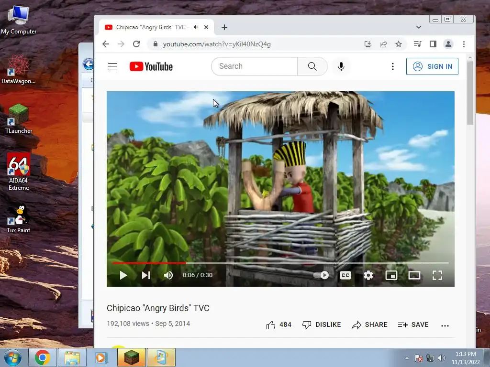
Task: Open Windows Explorer from the taskbar
Action: coord(72,357)
